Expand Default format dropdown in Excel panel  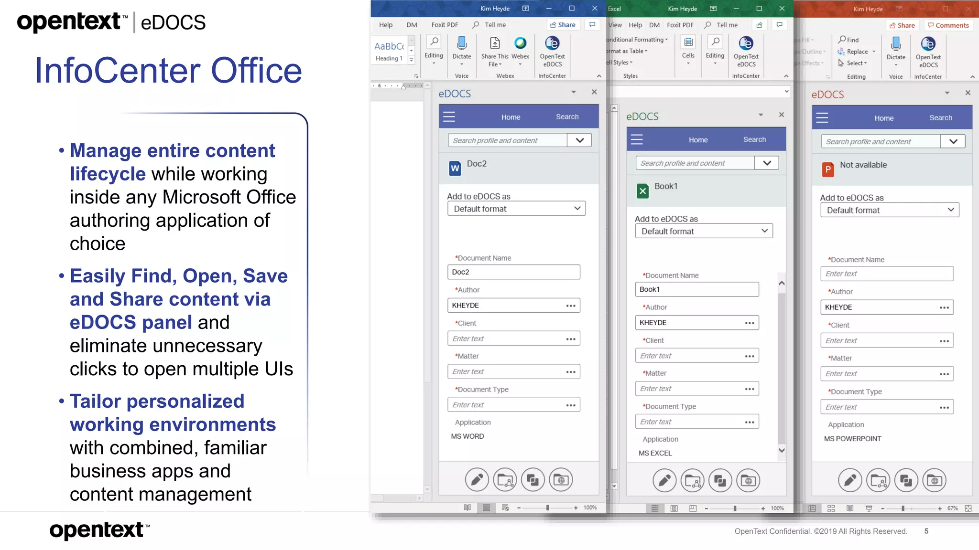tap(764, 231)
